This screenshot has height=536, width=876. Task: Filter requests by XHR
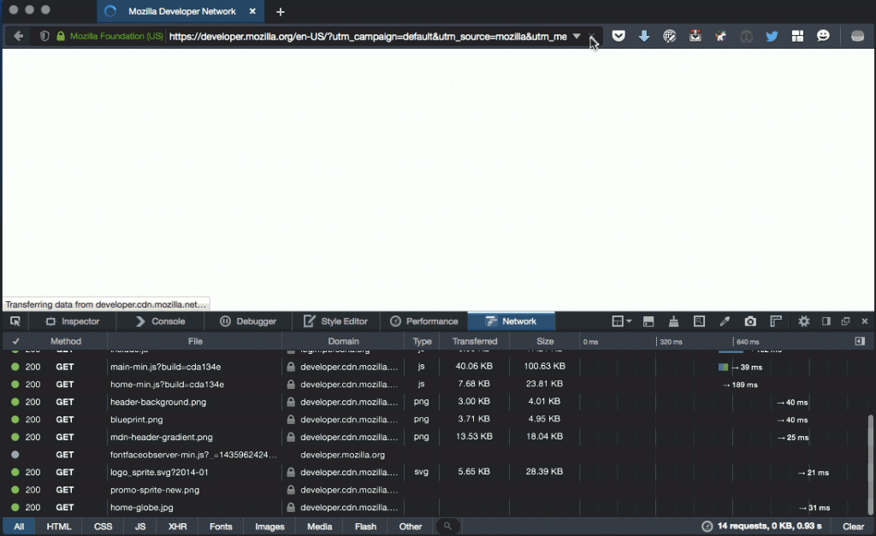(x=178, y=527)
